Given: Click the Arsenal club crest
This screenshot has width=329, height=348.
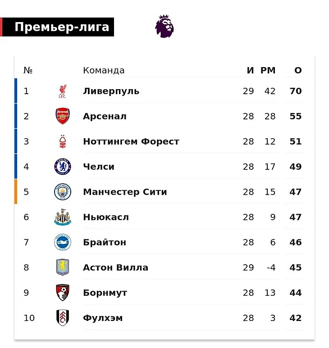Looking at the screenshot, I should 63,116.
